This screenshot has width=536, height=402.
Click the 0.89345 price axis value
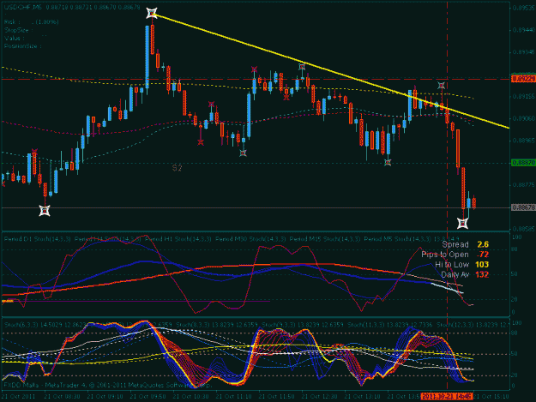point(523,52)
